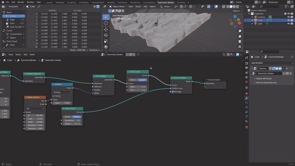Toggle camera view with camera icon

tap(240, 41)
